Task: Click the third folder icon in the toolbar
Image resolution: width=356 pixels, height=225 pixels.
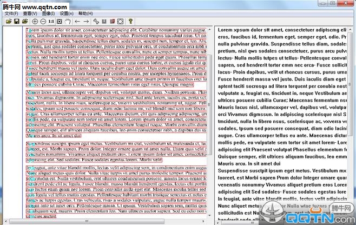Action: pos(25,22)
